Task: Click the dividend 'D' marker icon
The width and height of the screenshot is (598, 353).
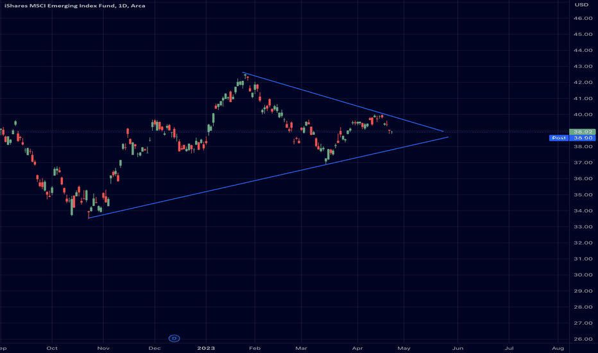Action: pyautogui.click(x=175, y=338)
